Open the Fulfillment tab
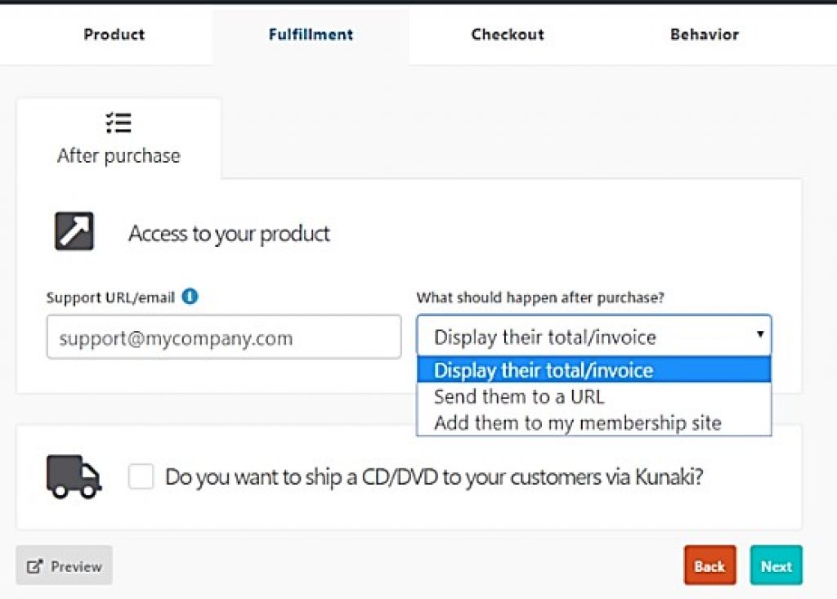 (x=311, y=34)
